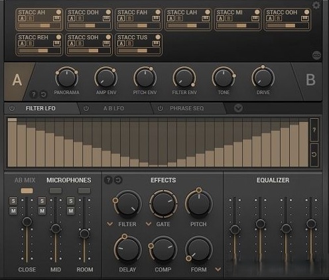This screenshot has height=280, width=329.
Task: Switch to the A B LFO tab
Action: [x=113, y=108]
